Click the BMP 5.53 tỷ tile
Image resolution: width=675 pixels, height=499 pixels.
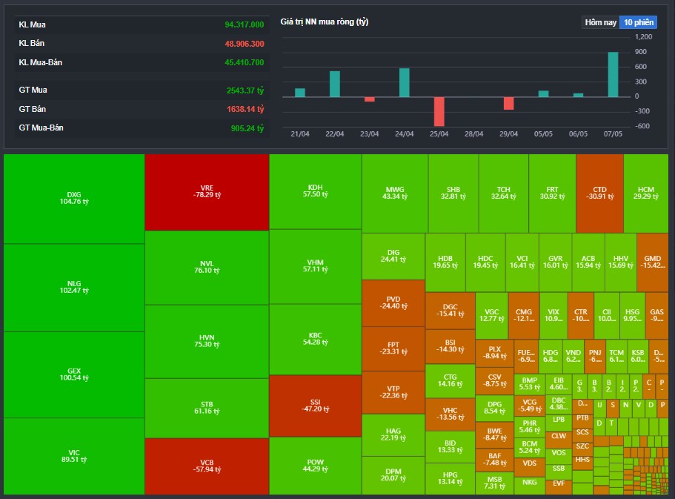coord(530,384)
